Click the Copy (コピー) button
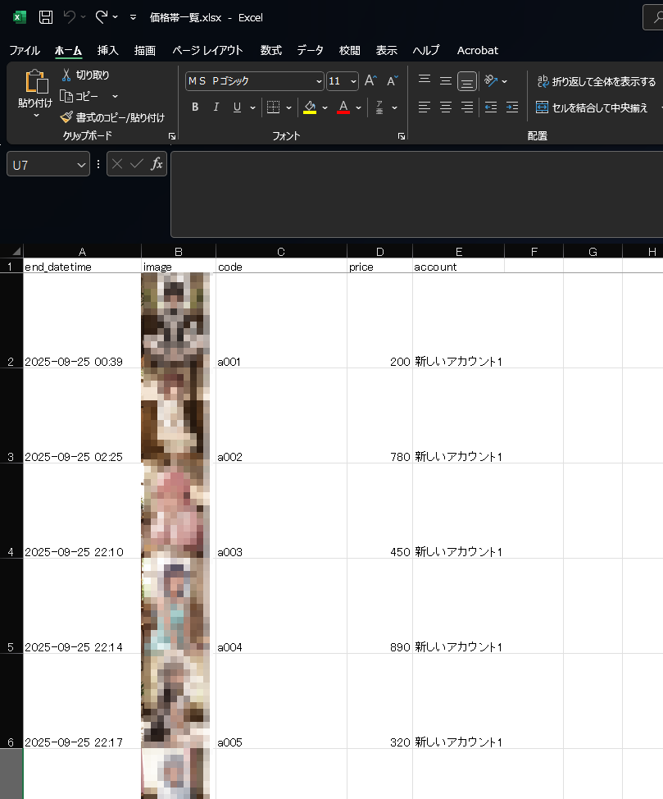663x799 pixels. click(x=86, y=97)
